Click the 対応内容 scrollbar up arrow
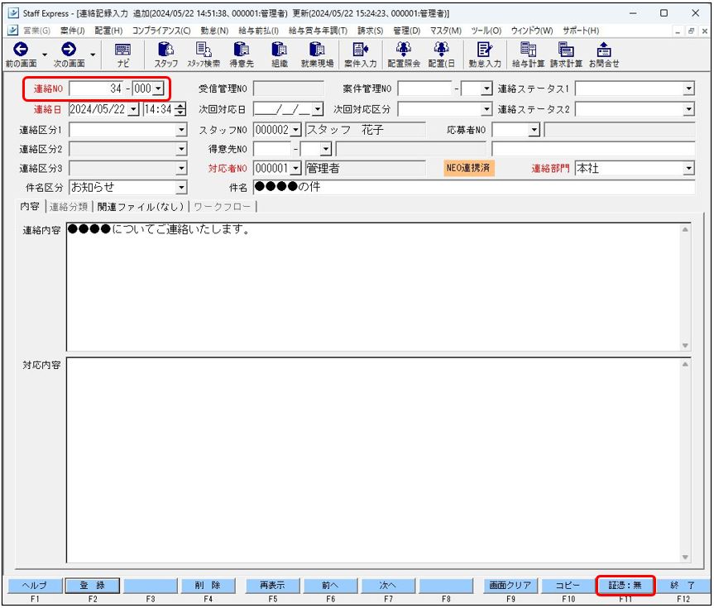Image resolution: width=714 pixels, height=608 pixels. [685, 364]
